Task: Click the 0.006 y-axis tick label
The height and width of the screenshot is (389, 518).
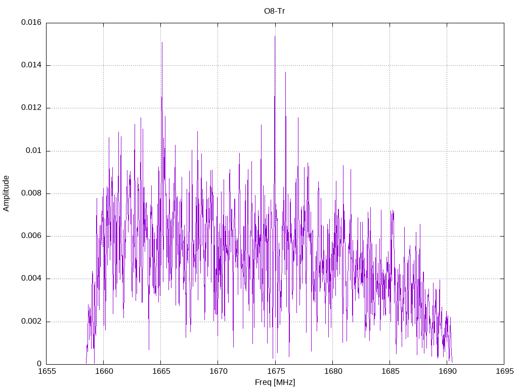Action: click(x=31, y=236)
